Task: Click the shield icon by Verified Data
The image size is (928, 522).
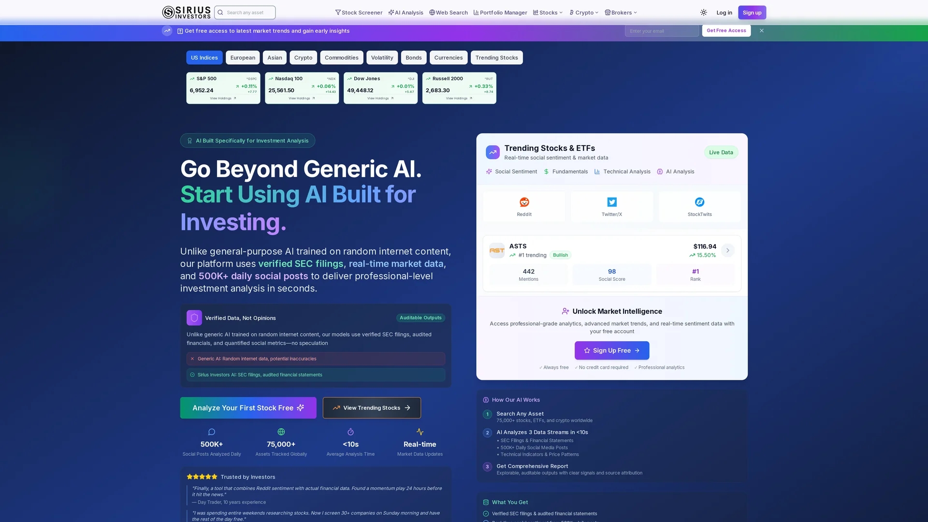Action: point(194,318)
